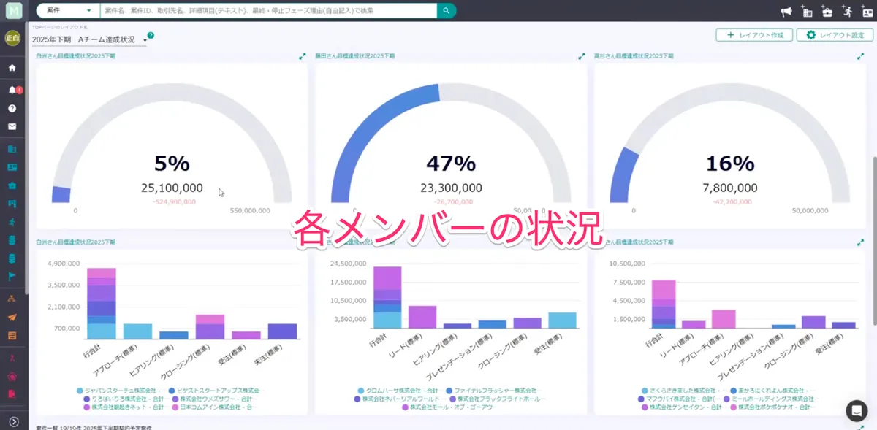Expand the 藤田さん gauge chart panel
877x430 pixels.
coord(582,55)
